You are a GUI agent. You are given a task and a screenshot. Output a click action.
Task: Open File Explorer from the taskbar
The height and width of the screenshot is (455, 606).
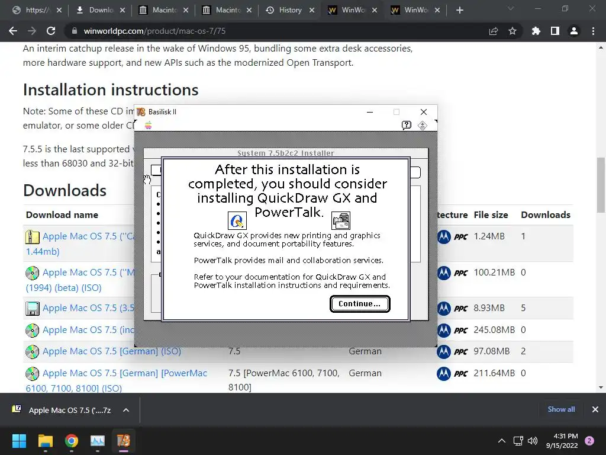[x=45, y=441]
